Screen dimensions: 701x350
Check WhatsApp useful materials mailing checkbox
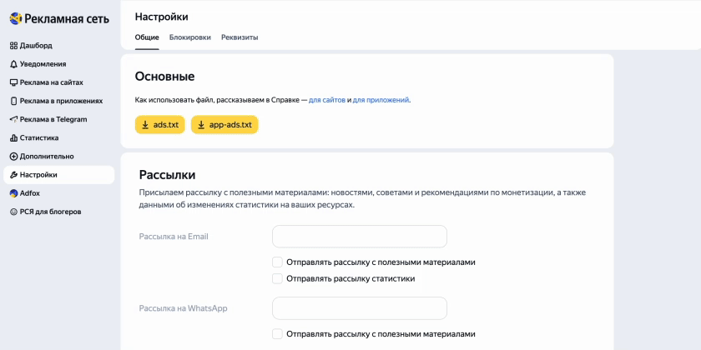click(x=278, y=334)
